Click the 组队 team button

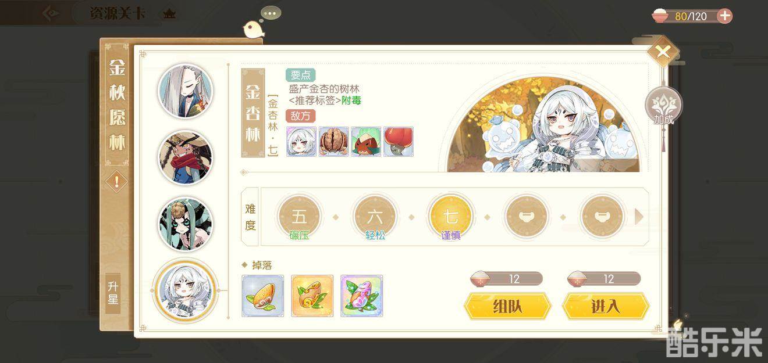coord(507,306)
